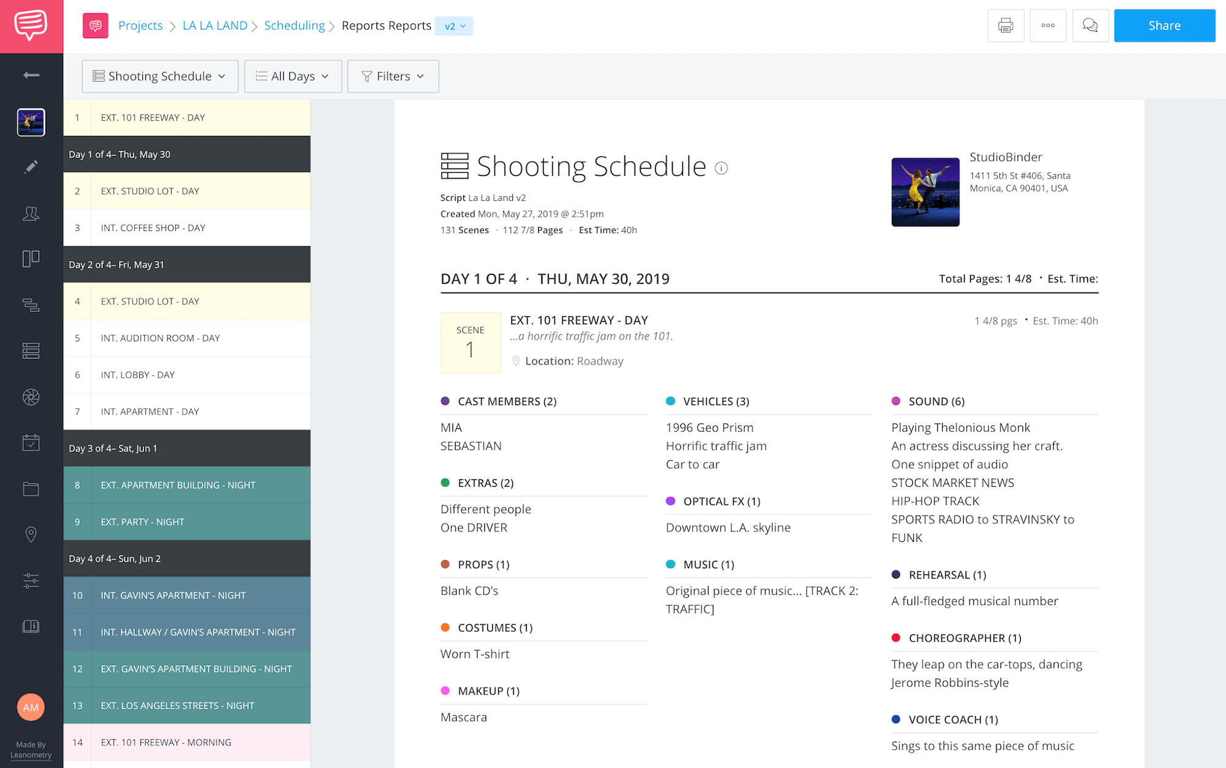Open the pencil script editing icon
The height and width of the screenshot is (768, 1226).
pyautogui.click(x=31, y=167)
